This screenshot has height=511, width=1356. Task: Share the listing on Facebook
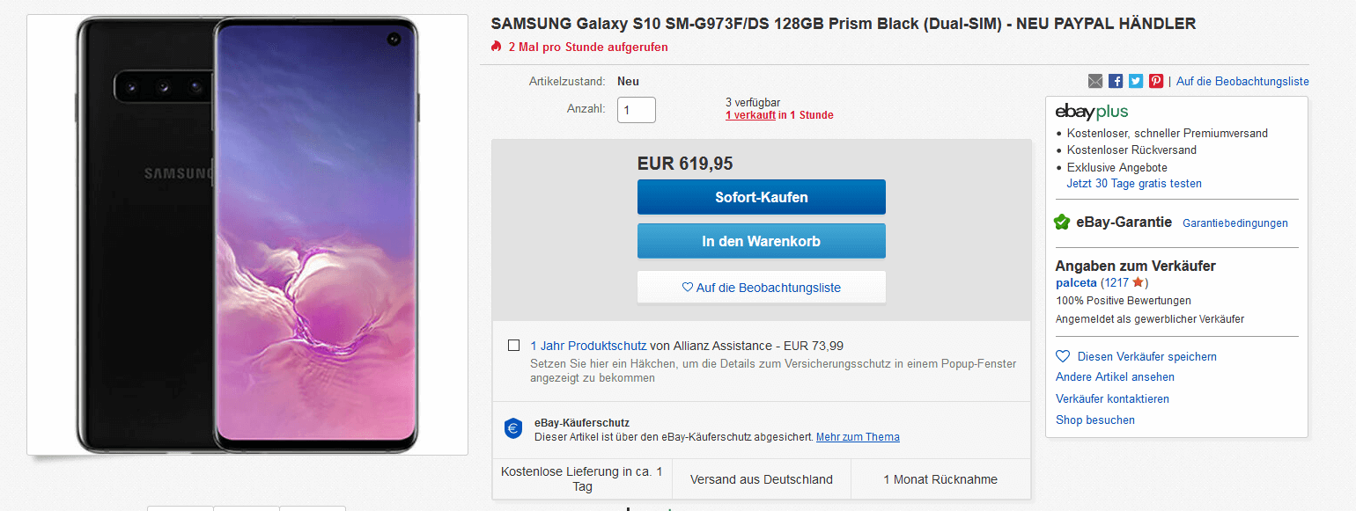[x=1116, y=80]
